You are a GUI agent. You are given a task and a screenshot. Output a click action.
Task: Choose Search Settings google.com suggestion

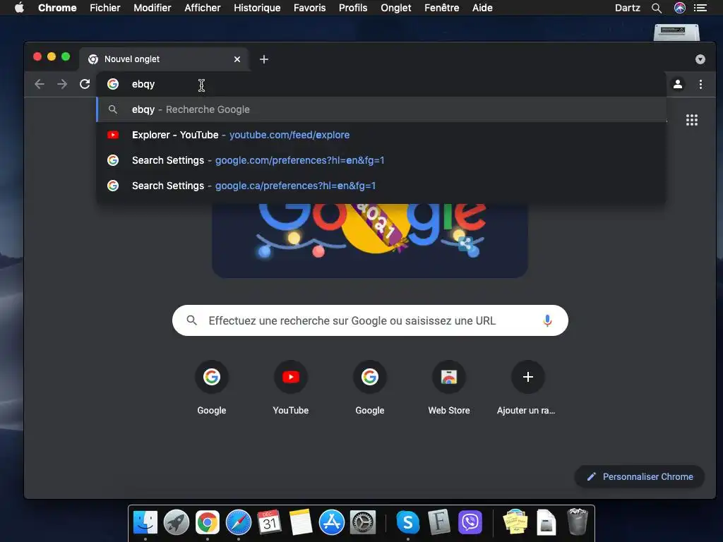point(381,160)
